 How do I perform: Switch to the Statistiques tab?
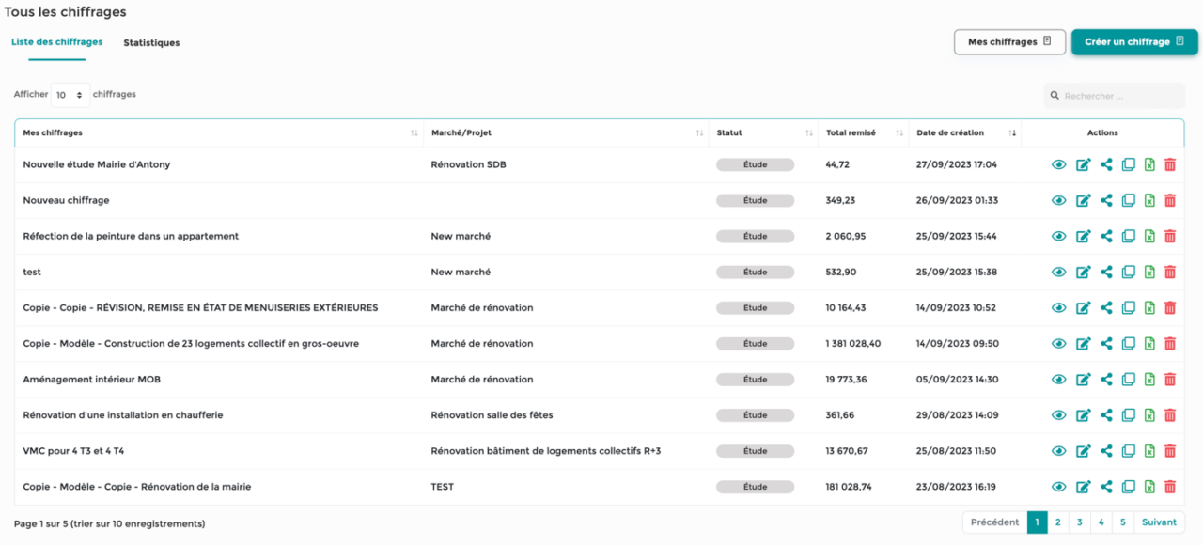(x=151, y=42)
